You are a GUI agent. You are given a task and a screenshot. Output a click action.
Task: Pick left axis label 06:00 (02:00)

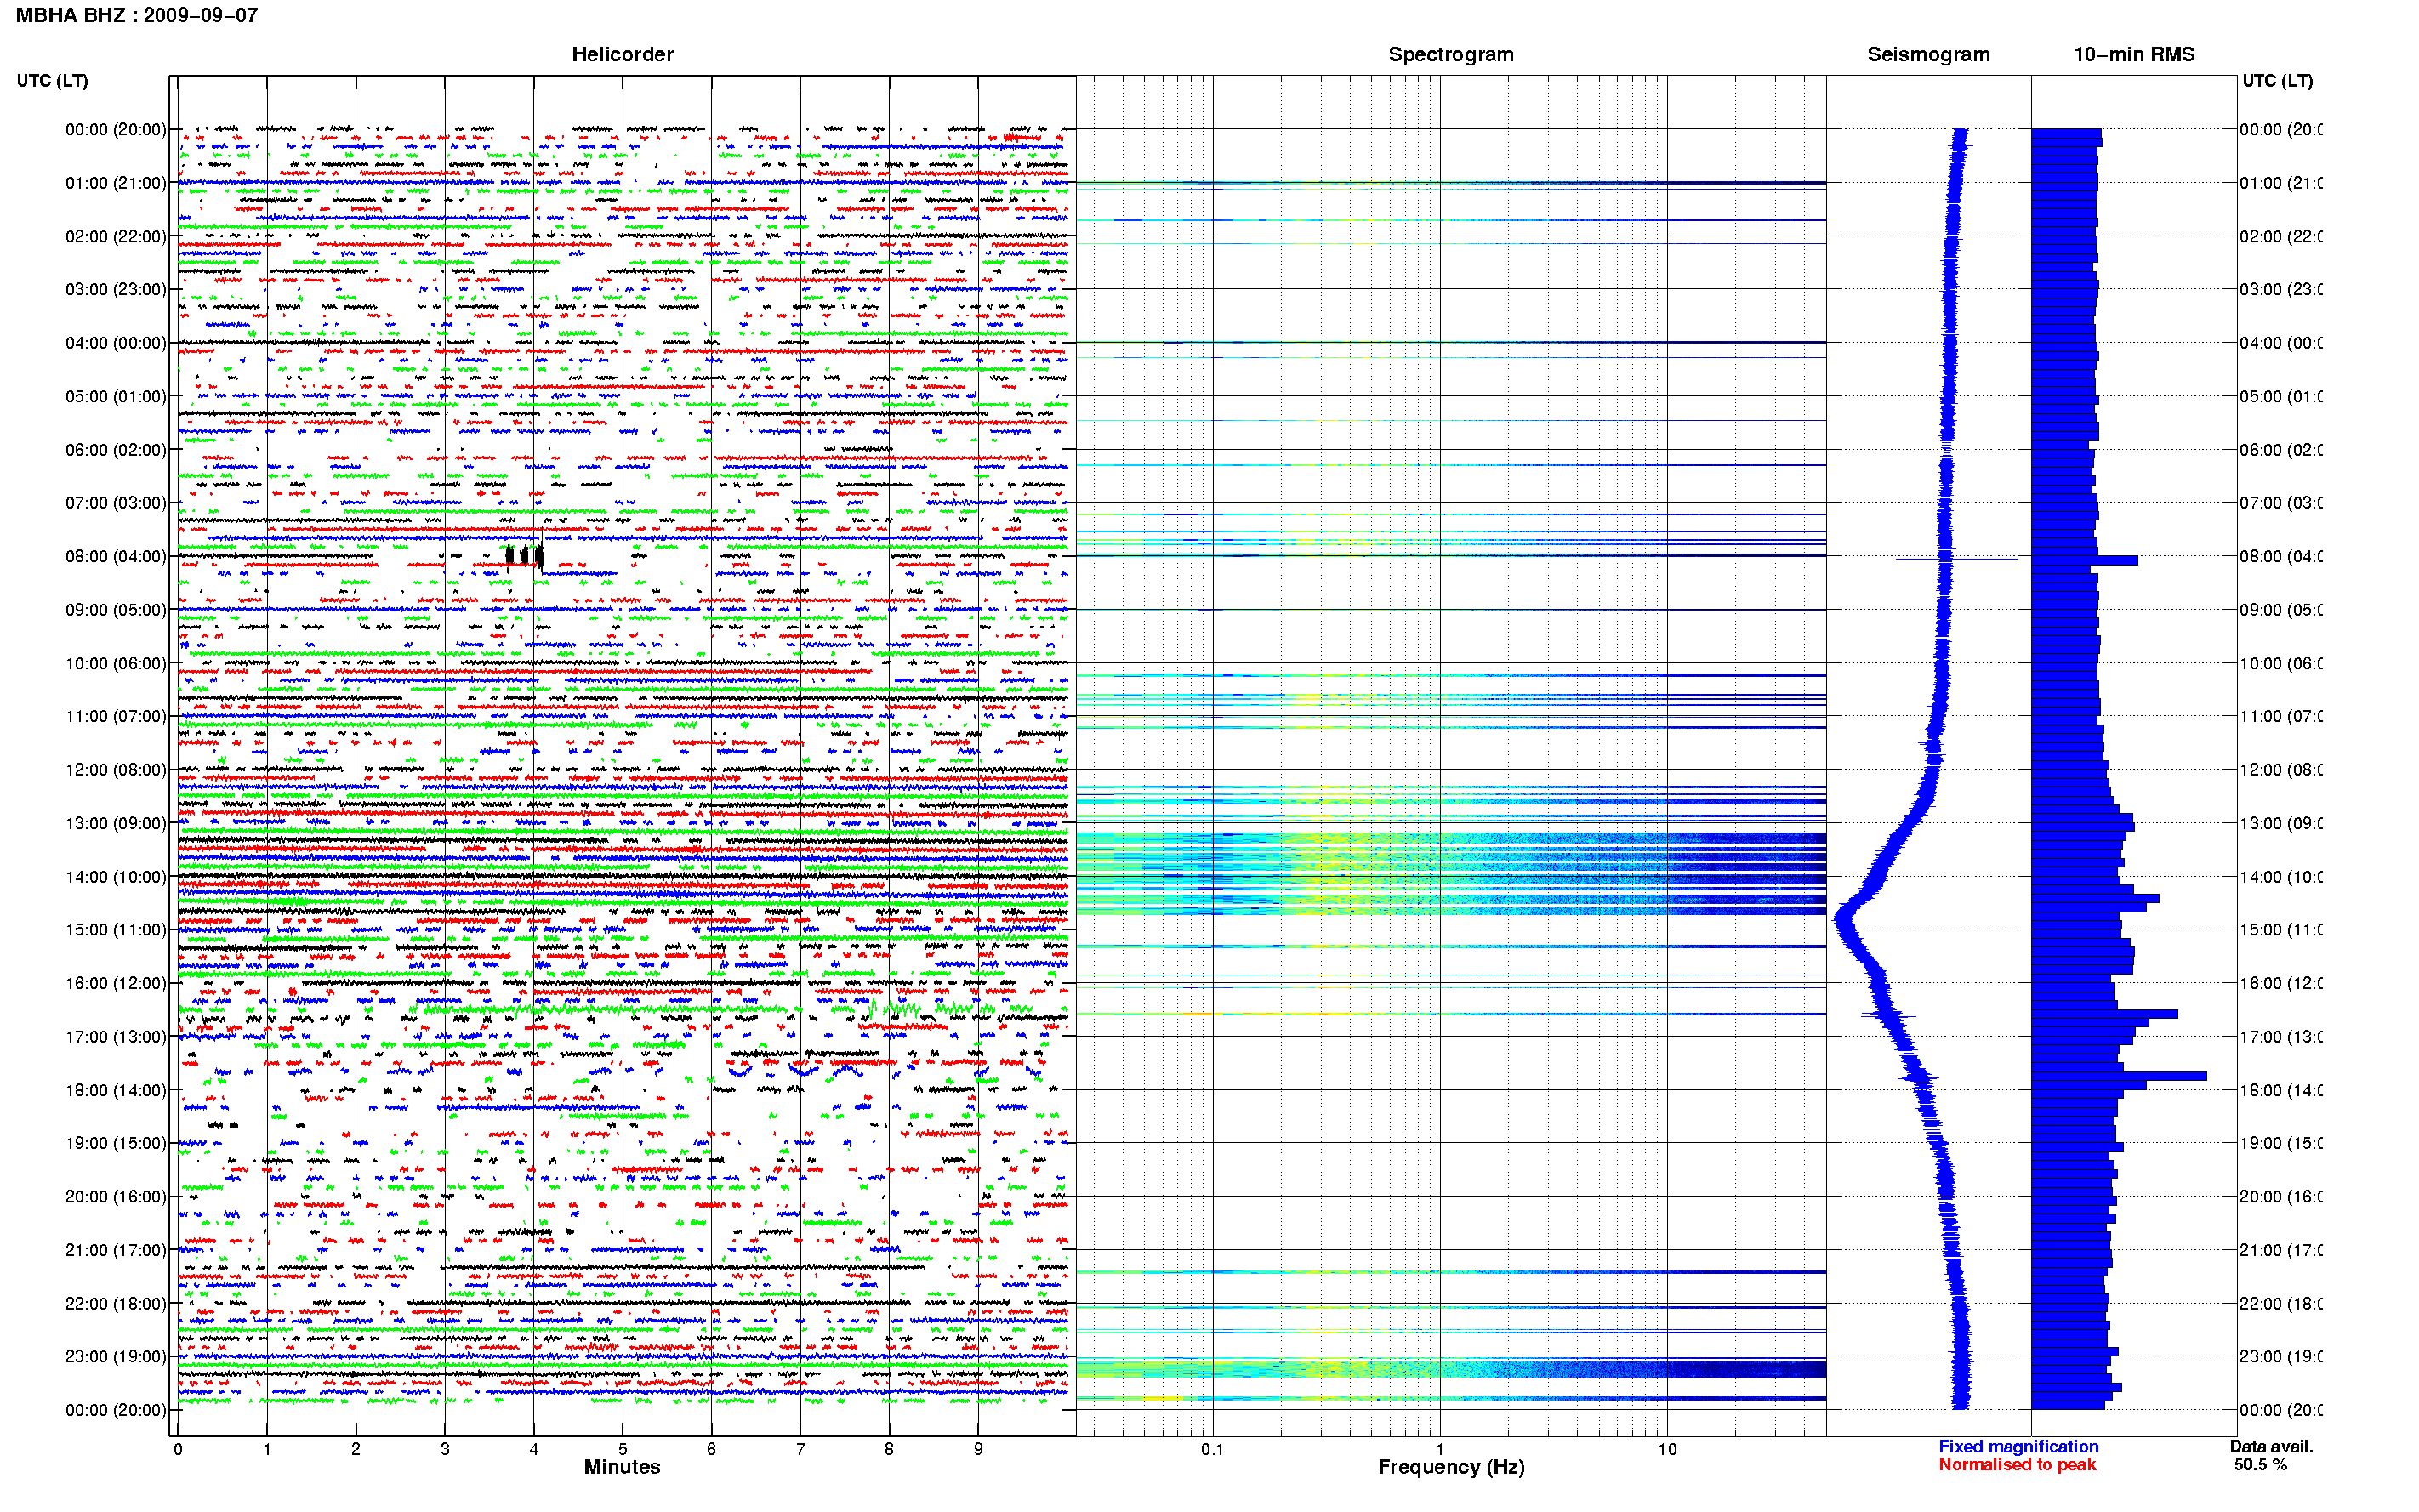(116, 450)
